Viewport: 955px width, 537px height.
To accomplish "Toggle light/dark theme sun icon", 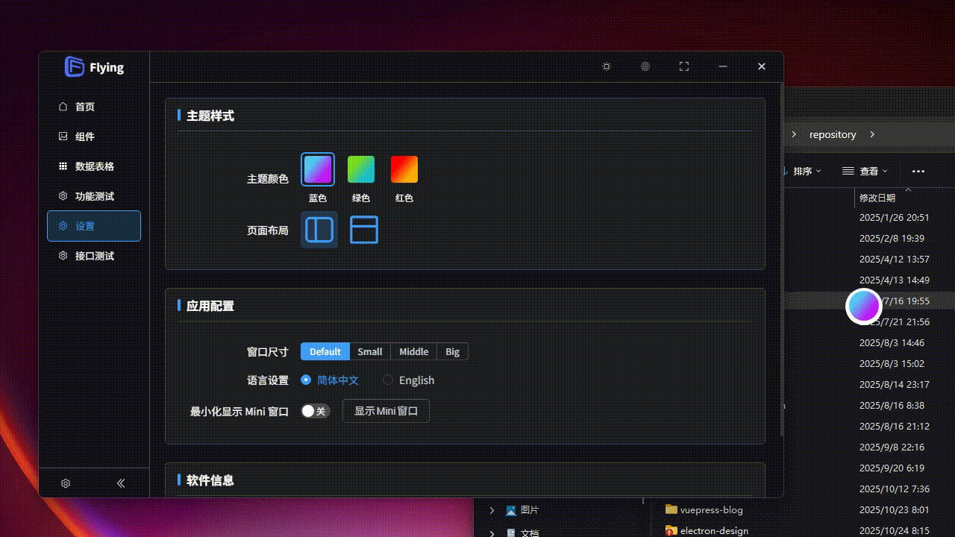I will click(607, 66).
